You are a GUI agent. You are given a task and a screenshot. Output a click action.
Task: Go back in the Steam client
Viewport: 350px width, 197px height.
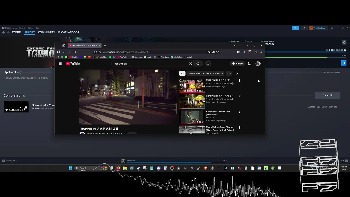pyautogui.click(x=4, y=32)
